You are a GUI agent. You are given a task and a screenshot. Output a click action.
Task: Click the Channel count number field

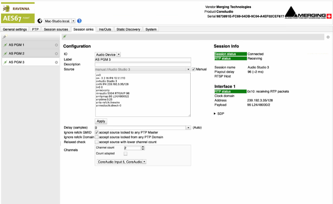[x=133, y=148]
